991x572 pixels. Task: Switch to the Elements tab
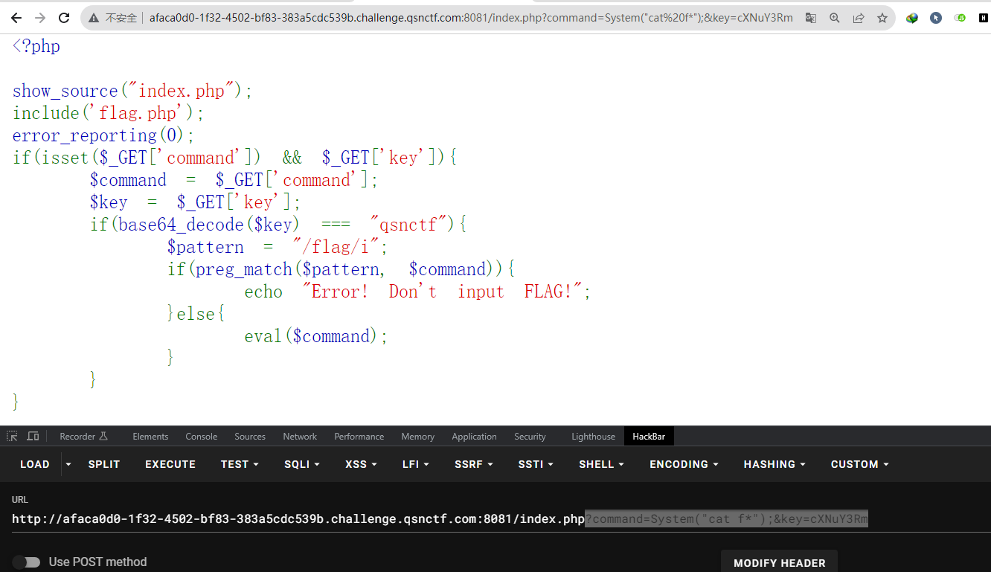[150, 437]
